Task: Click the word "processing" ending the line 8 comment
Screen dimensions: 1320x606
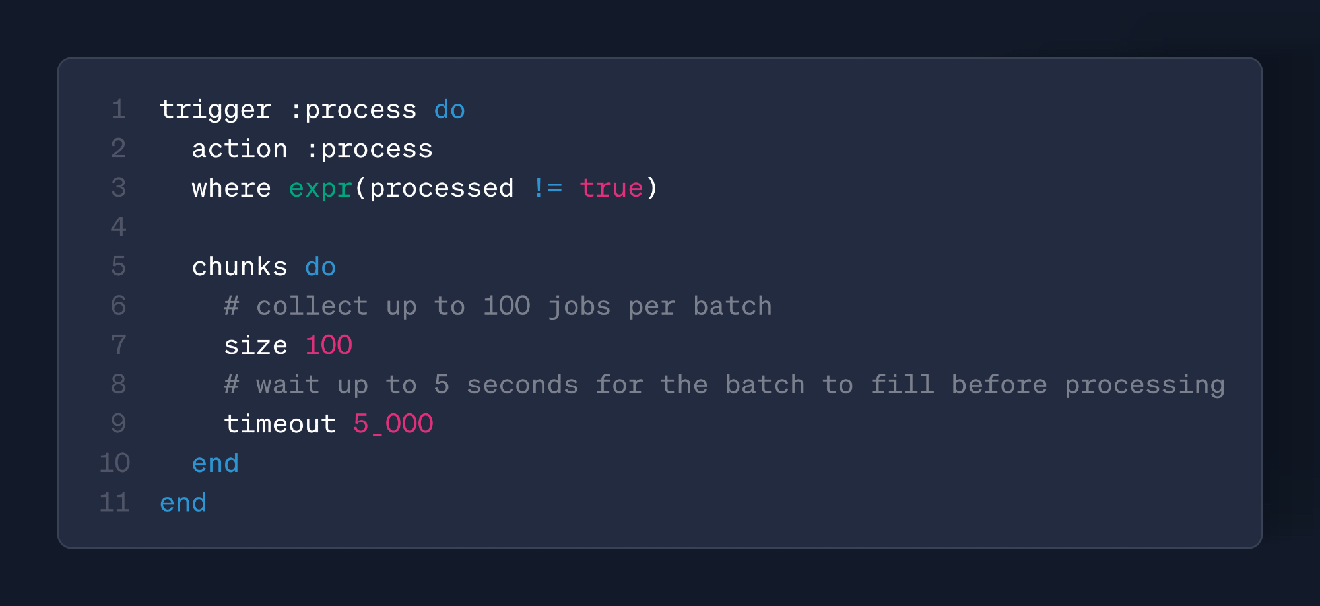Action: tap(1144, 386)
